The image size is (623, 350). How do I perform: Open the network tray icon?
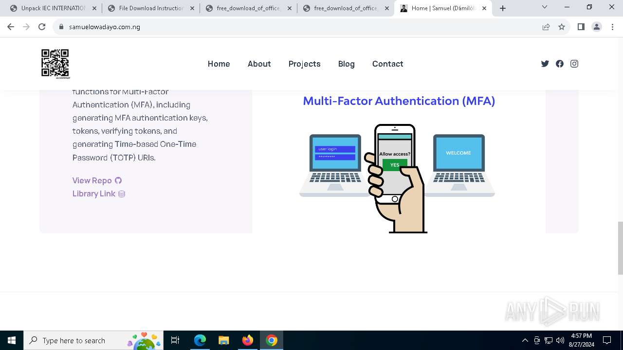(x=549, y=340)
